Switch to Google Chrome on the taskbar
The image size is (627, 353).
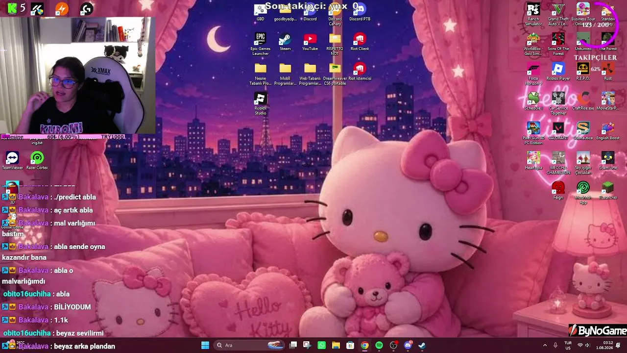click(364, 345)
